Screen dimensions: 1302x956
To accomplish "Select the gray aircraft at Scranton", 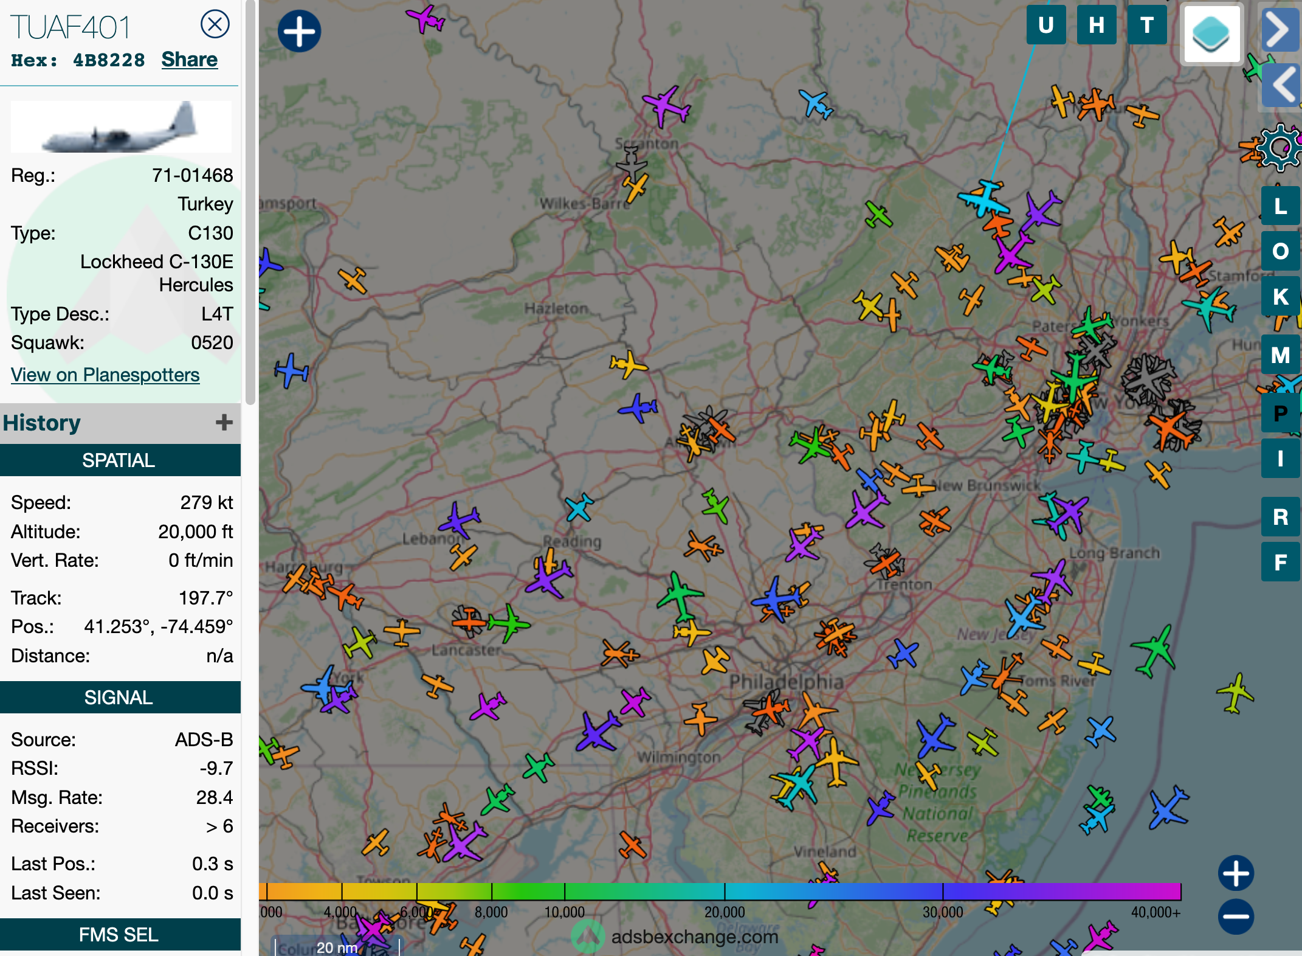I will pos(632,163).
